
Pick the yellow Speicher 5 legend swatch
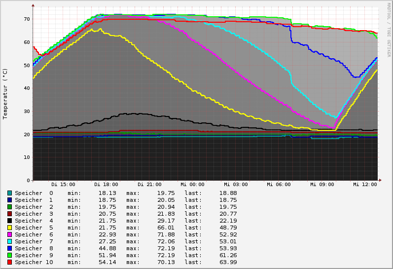(x=9, y=228)
